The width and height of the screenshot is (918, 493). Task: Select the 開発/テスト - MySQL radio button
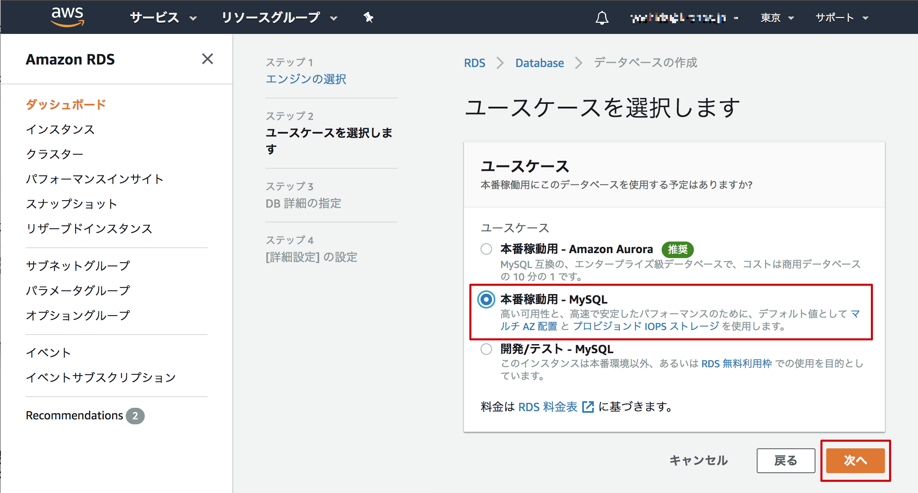[x=486, y=349]
